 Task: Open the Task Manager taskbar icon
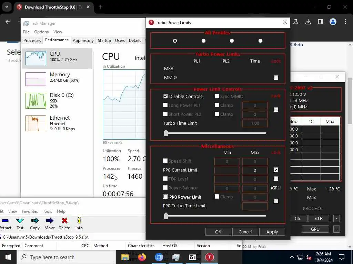click(175, 257)
